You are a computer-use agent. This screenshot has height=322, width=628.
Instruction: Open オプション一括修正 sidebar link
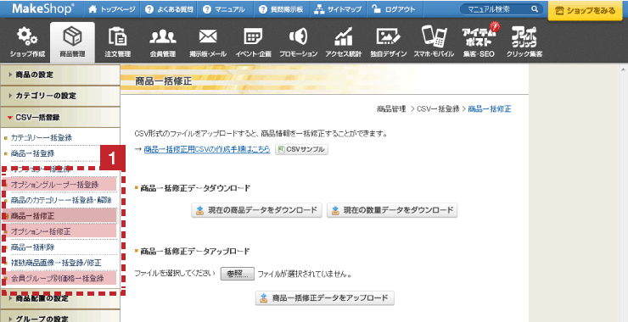click(x=41, y=231)
